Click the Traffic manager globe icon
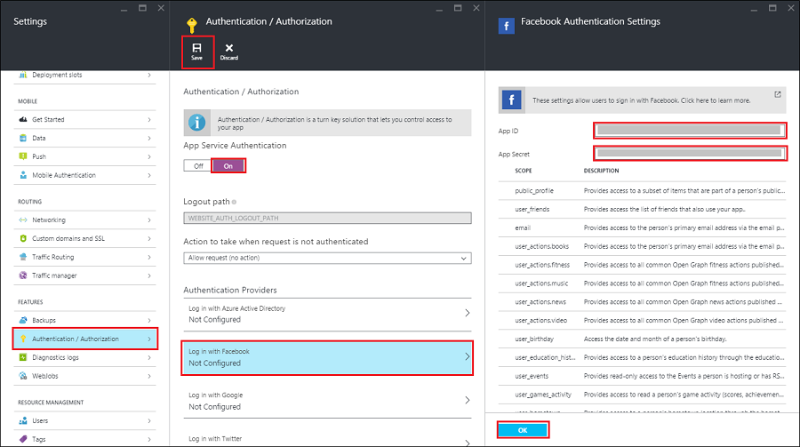The height and width of the screenshot is (447, 800). tap(23, 275)
